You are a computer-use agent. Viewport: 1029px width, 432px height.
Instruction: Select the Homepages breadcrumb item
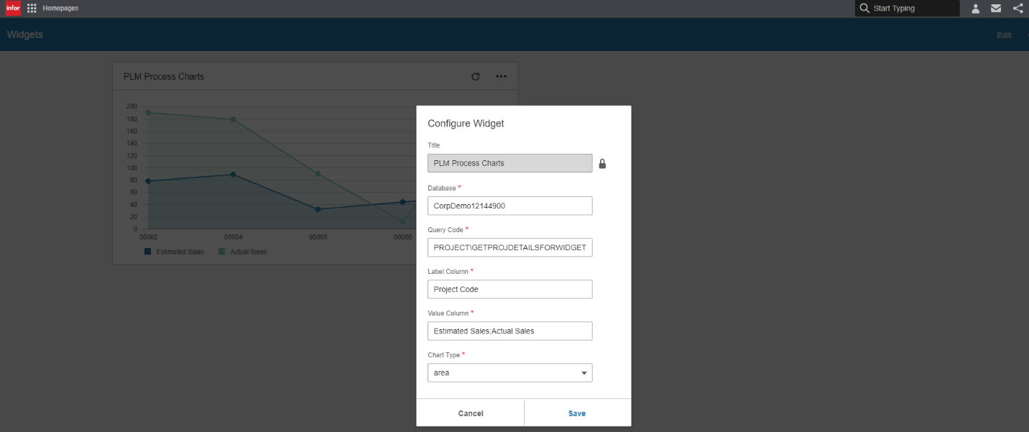click(x=60, y=8)
